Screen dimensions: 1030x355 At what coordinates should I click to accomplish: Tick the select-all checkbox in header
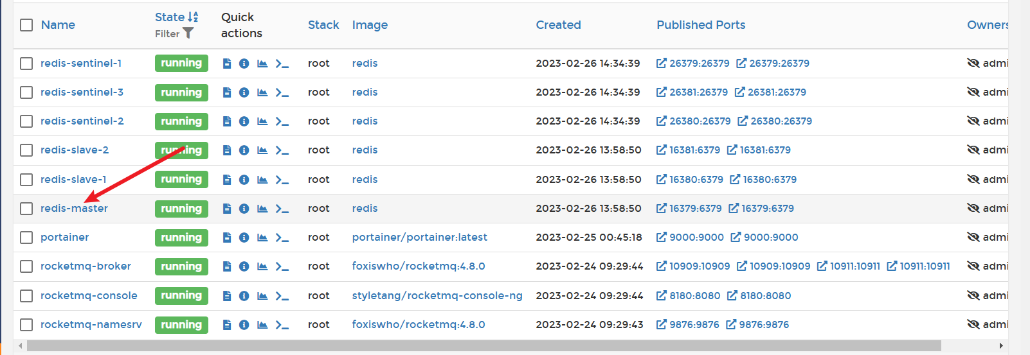tap(26, 25)
